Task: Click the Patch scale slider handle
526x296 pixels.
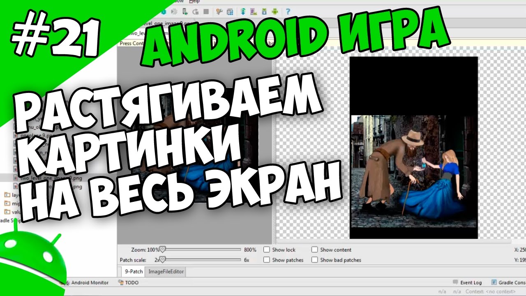Action: [162, 259]
